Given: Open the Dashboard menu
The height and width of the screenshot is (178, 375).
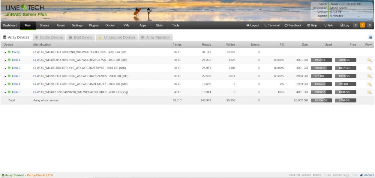Looking at the screenshot, I should (10, 25).
